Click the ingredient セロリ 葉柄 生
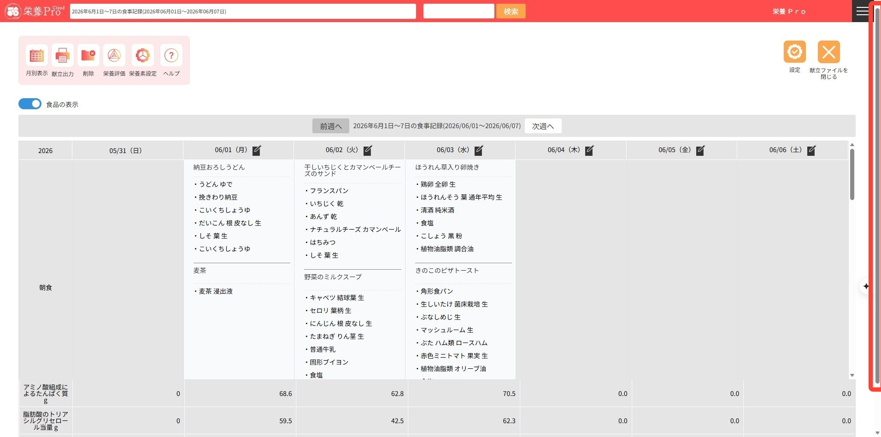881x437 pixels. (330, 311)
